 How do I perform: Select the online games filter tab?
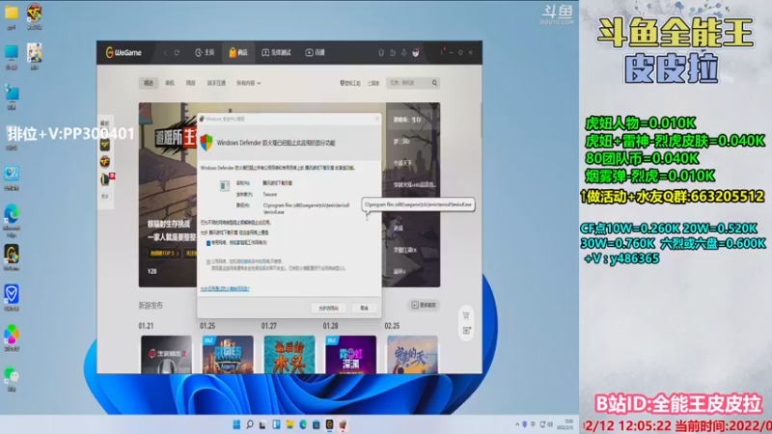[x=191, y=83]
